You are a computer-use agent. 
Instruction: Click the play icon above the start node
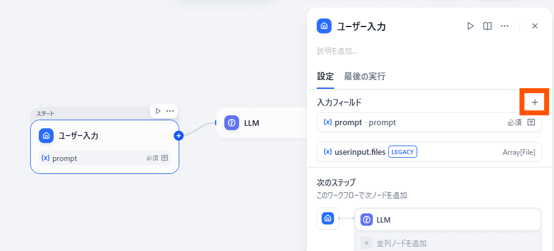158,111
